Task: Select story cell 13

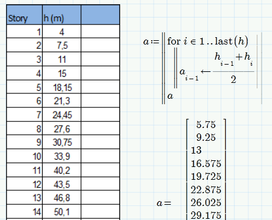Action: pos(24,197)
